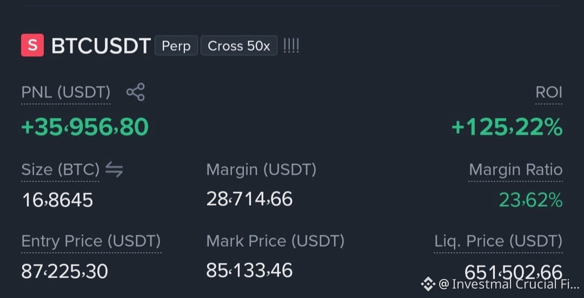Select the Perp contract tag
The width and height of the screenshot is (584, 298).
[176, 45]
